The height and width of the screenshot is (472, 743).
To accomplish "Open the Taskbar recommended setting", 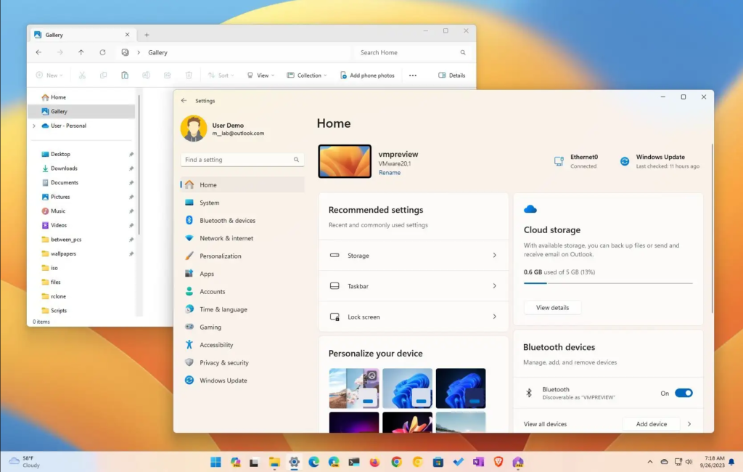I will click(x=413, y=286).
